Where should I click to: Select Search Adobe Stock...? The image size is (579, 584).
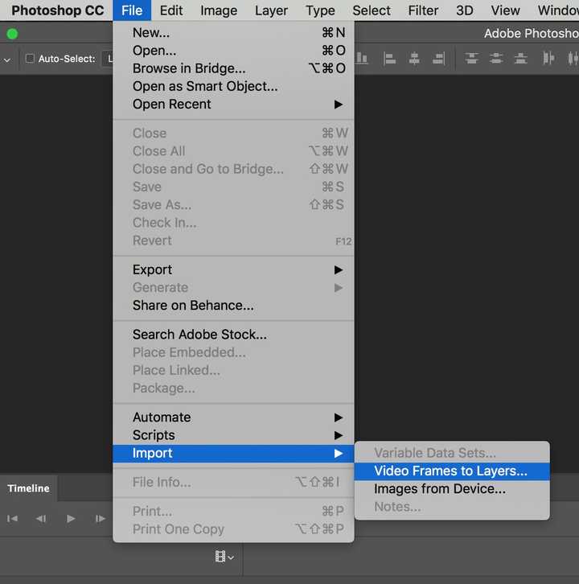click(x=233, y=334)
